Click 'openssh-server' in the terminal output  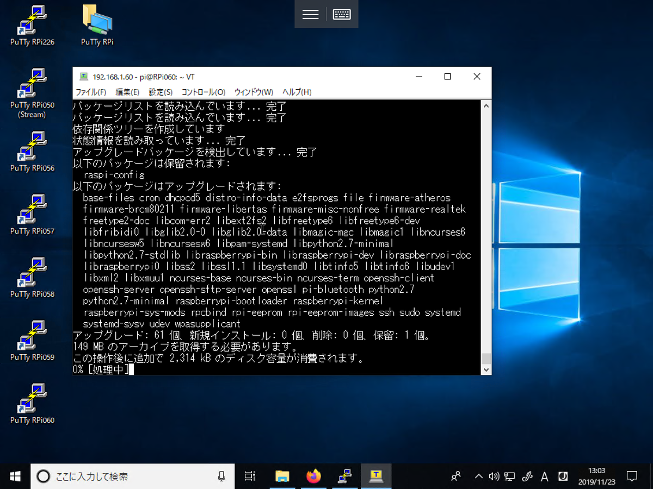[119, 289]
